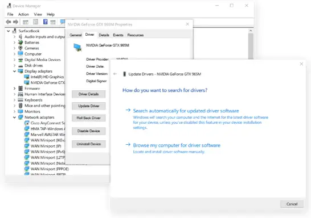Click the WAN Miniport (PPPOE) adapter icon
The image size is (311, 218).
click(27, 169)
